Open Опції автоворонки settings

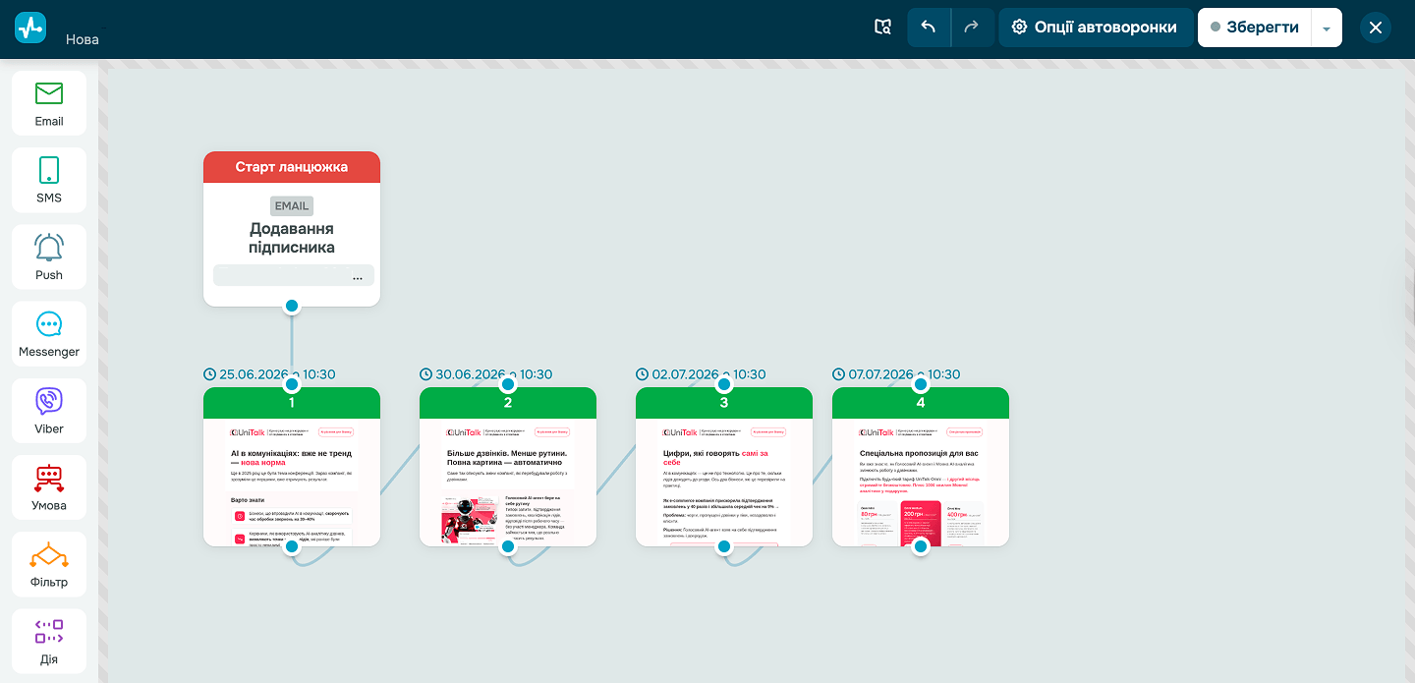[x=1096, y=28]
